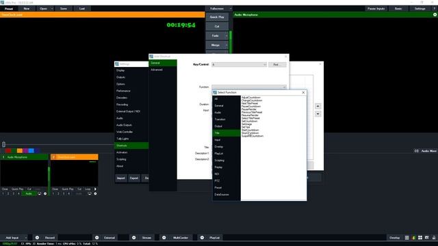438x246 pixels.
Task: Toggle Audio on the orange title input
Action: pyautogui.click(x=79, y=193)
